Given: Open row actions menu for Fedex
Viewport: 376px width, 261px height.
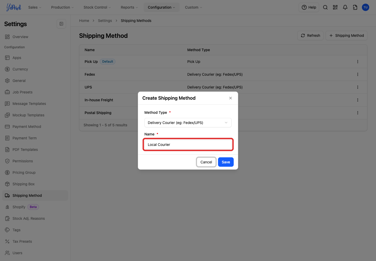Looking at the screenshot, I should (x=358, y=74).
